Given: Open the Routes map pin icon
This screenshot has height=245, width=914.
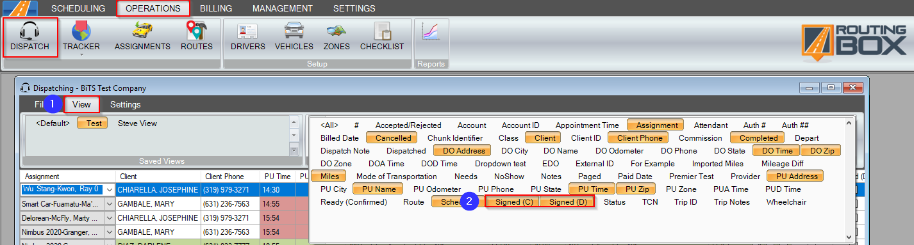Looking at the screenshot, I should coord(196,31).
